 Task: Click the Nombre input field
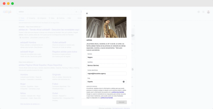106,57
